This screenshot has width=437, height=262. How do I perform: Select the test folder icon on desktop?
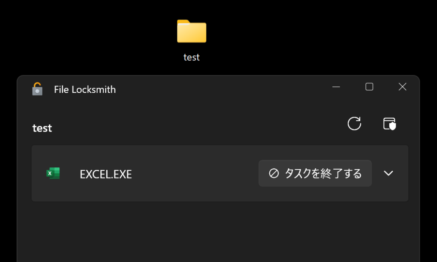tap(192, 31)
